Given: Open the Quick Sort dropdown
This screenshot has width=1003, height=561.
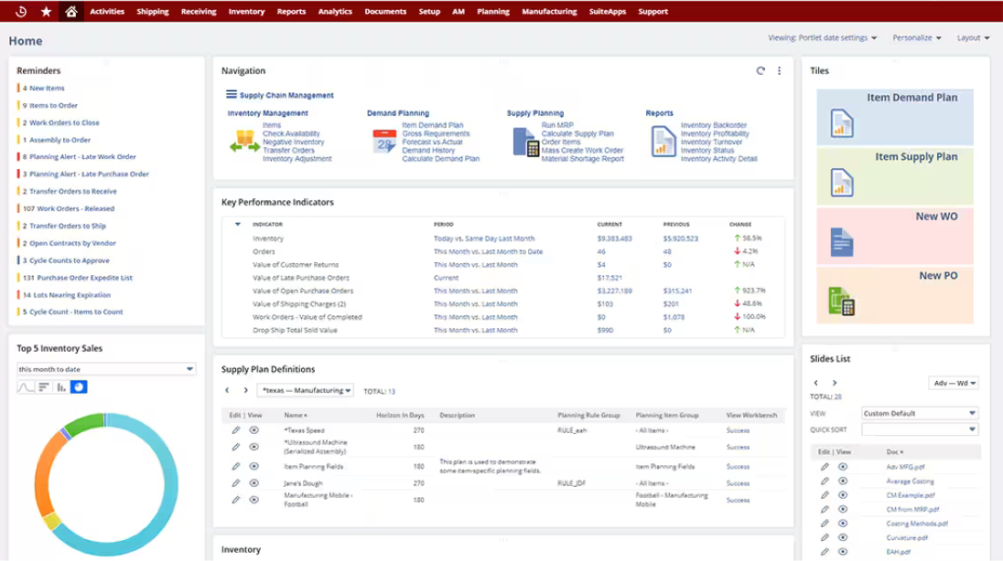Looking at the screenshot, I should click(x=919, y=429).
